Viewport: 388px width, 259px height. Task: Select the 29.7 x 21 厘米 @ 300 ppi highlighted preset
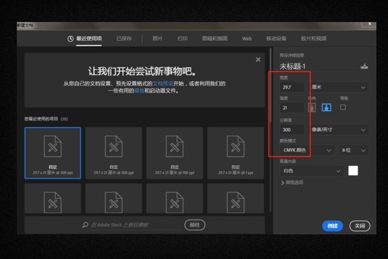(x=53, y=153)
